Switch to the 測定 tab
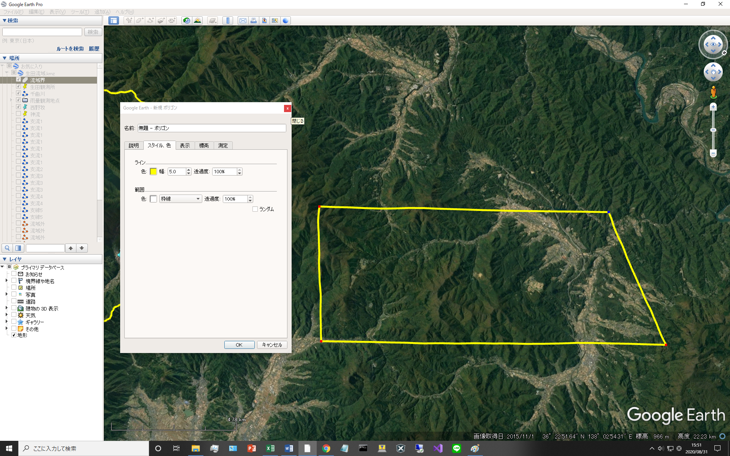 coord(223,146)
